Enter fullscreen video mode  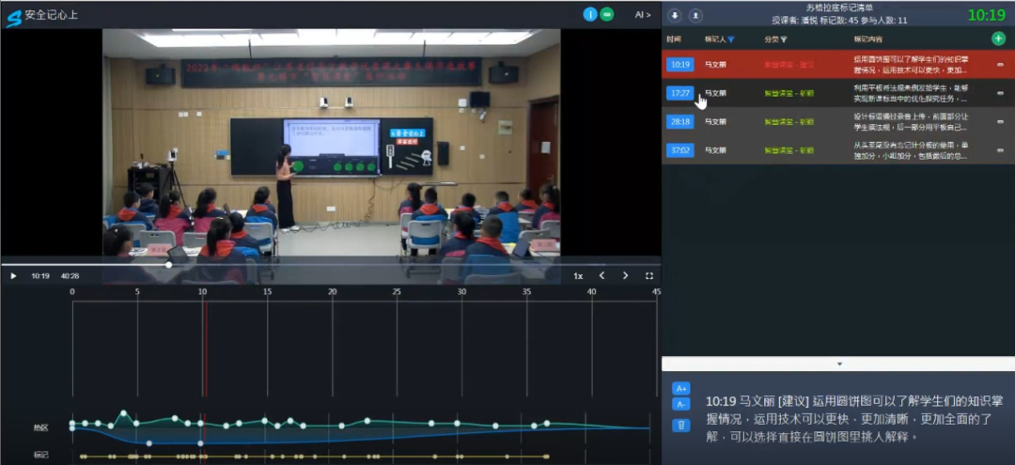tap(648, 276)
